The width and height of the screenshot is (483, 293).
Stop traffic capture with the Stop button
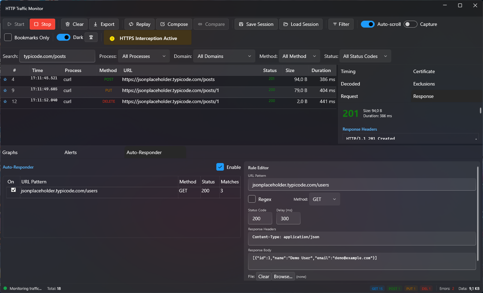coord(42,24)
